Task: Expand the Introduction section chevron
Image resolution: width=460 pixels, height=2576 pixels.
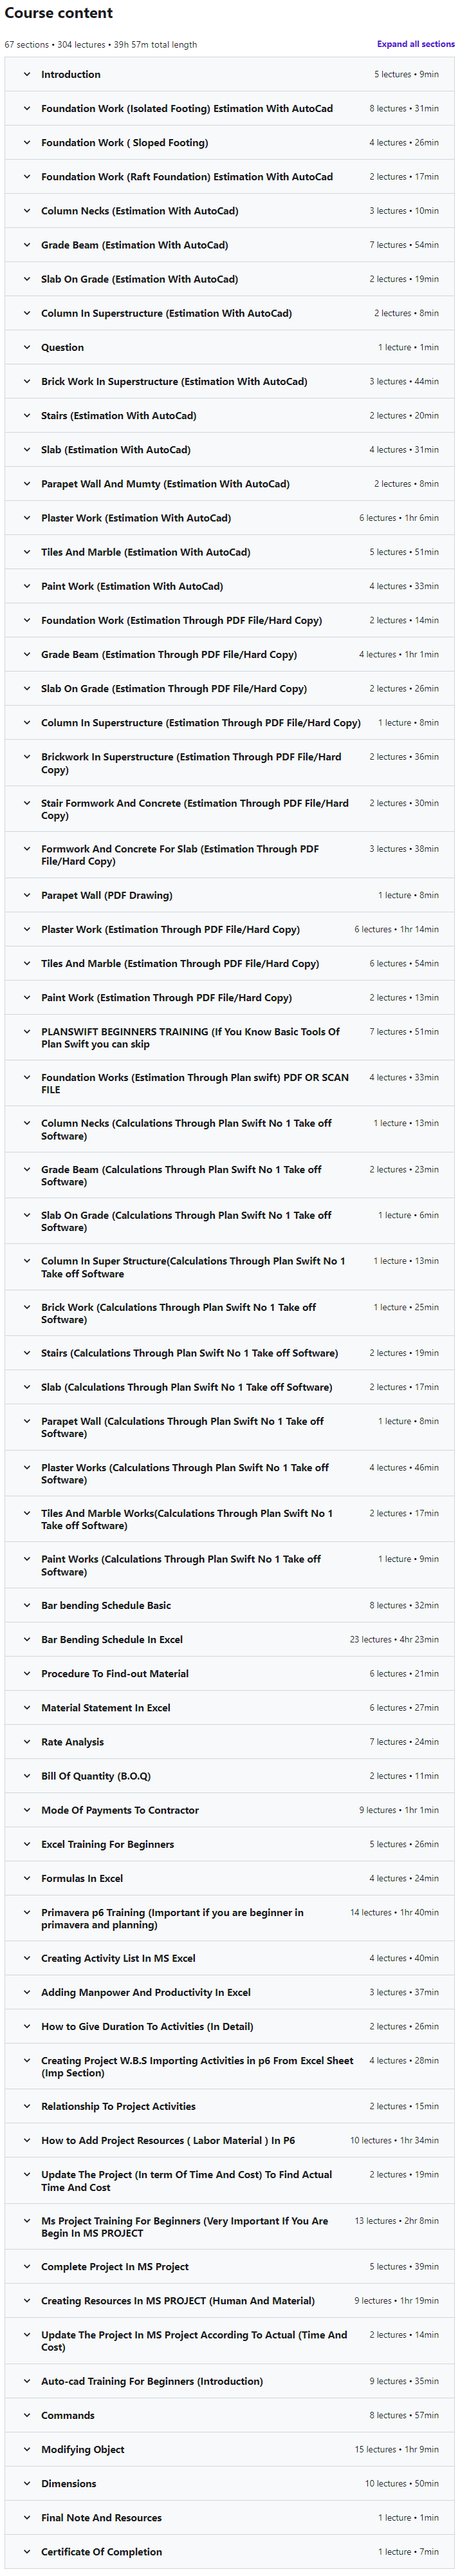Action: 27,75
